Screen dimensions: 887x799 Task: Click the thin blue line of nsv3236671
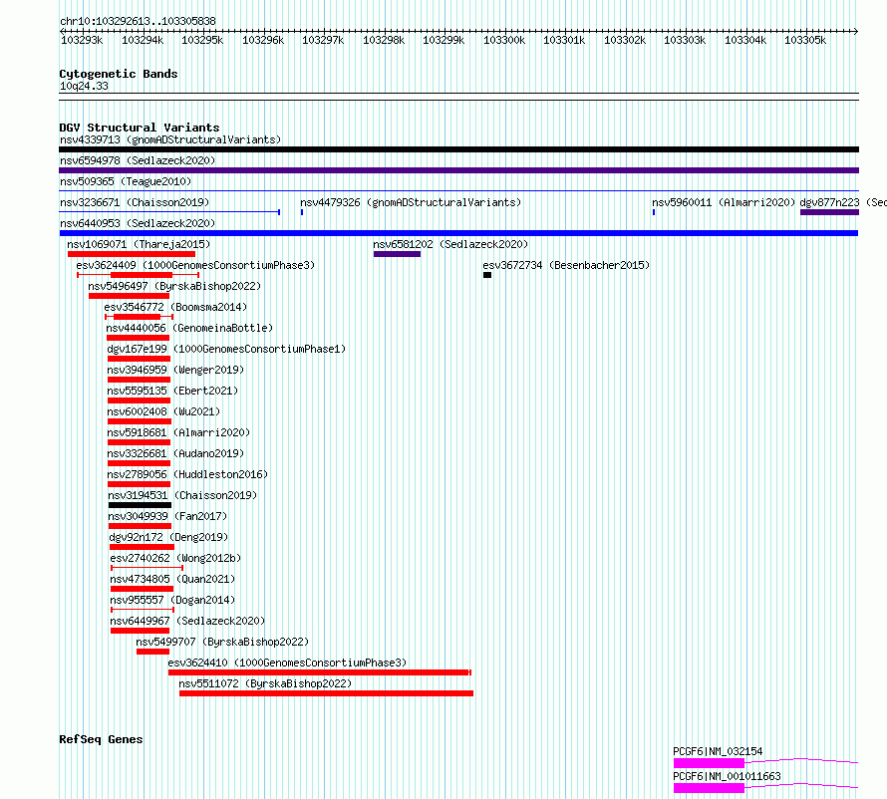pyautogui.click(x=169, y=212)
